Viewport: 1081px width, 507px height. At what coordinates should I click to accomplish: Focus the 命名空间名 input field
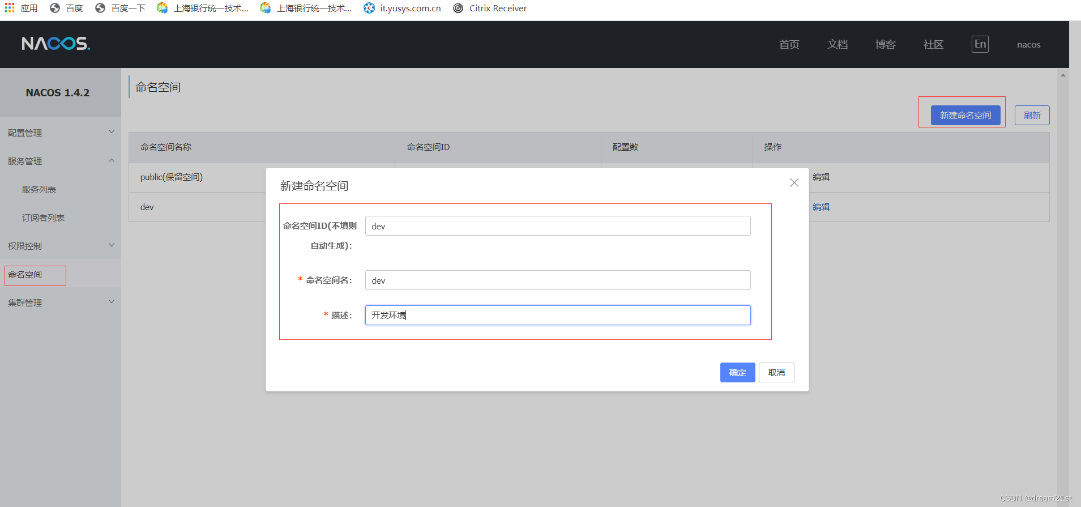(558, 280)
